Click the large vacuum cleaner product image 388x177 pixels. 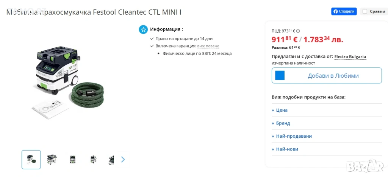tap(61, 79)
